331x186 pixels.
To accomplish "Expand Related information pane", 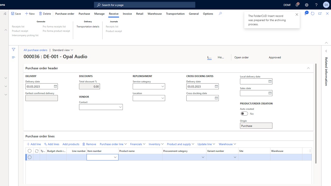I will [x=326, y=51].
